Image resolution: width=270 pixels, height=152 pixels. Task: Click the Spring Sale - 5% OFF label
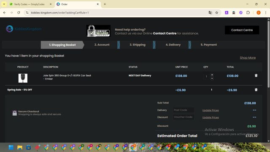tap(20, 90)
